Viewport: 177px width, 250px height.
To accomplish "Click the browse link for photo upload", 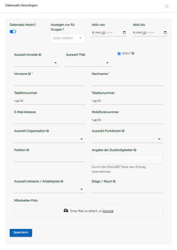I will (x=108, y=211).
